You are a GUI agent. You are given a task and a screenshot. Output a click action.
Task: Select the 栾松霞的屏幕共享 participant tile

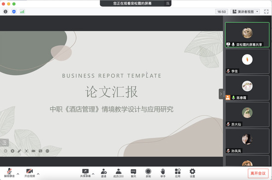click(x=247, y=35)
